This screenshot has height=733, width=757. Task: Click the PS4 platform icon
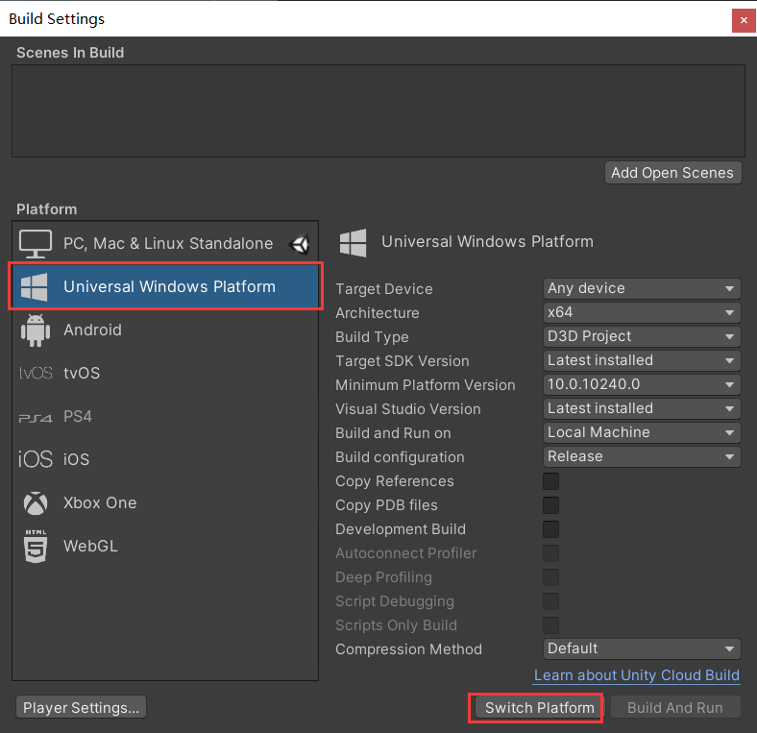pyautogui.click(x=36, y=417)
